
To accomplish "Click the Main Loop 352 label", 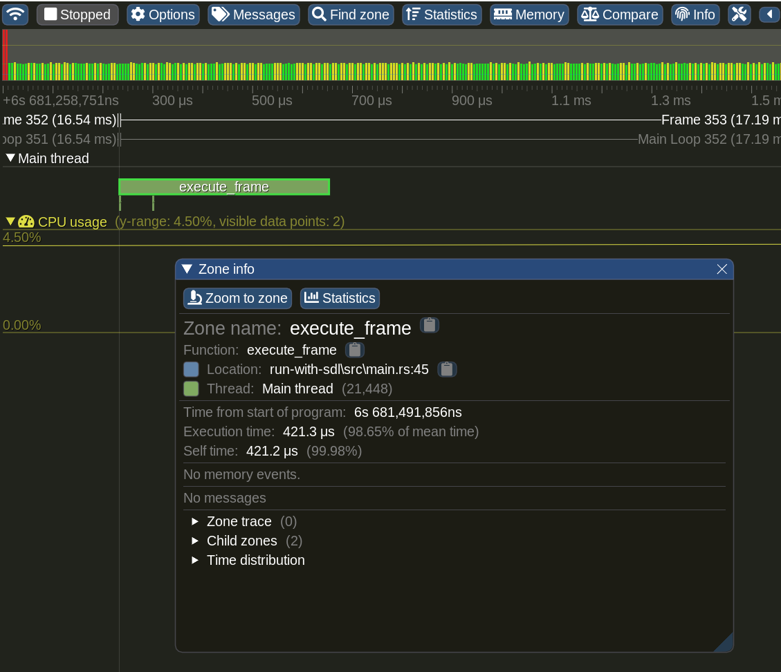I will pos(709,140).
